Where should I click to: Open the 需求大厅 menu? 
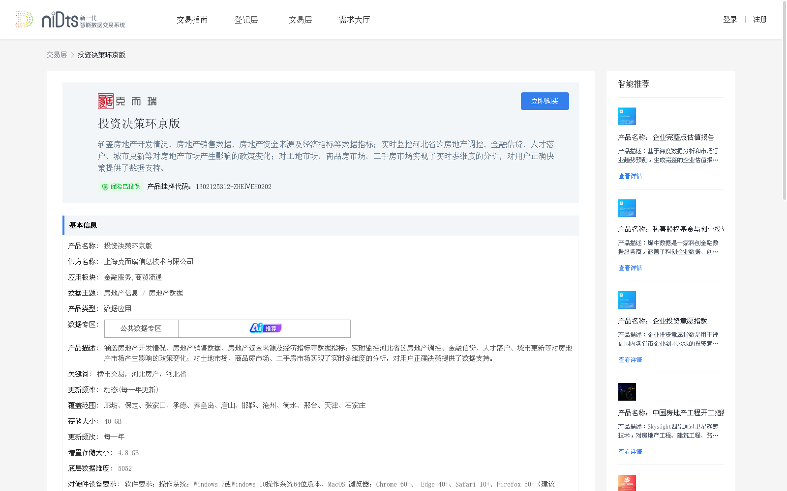(354, 20)
